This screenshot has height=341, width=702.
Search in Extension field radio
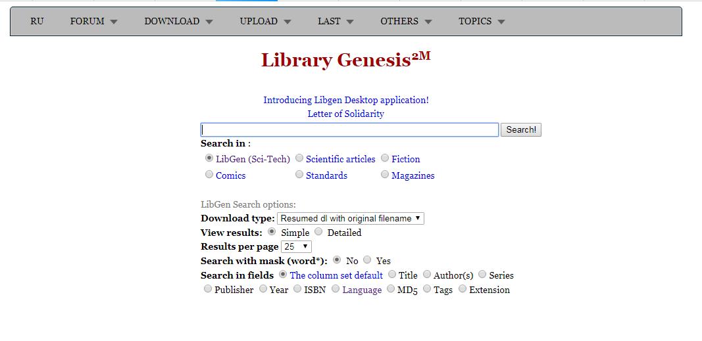tap(463, 288)
